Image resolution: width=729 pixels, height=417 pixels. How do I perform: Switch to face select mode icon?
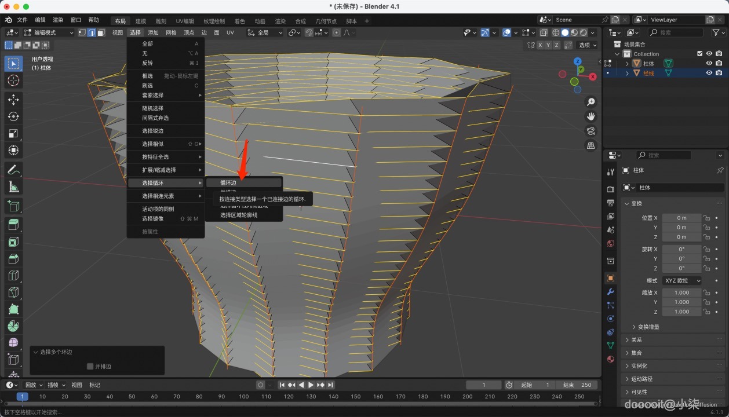pos(101,32)
